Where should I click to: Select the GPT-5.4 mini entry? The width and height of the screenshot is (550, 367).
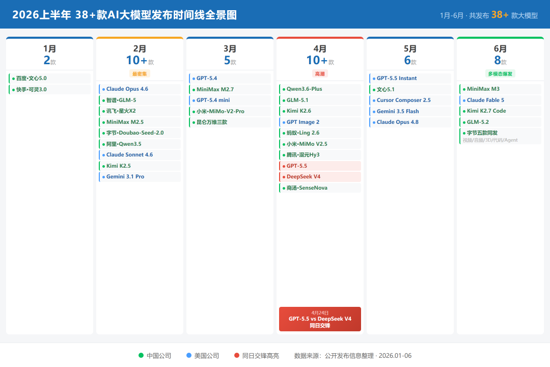pyautogui.click(x=230, y=100)
